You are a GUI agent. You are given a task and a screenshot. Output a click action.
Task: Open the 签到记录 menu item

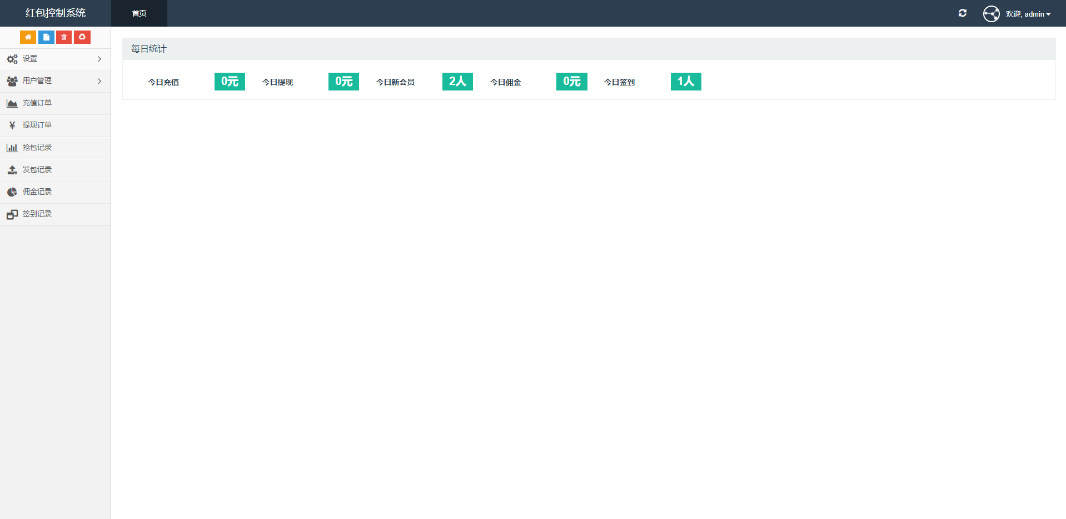pos(56,214)
